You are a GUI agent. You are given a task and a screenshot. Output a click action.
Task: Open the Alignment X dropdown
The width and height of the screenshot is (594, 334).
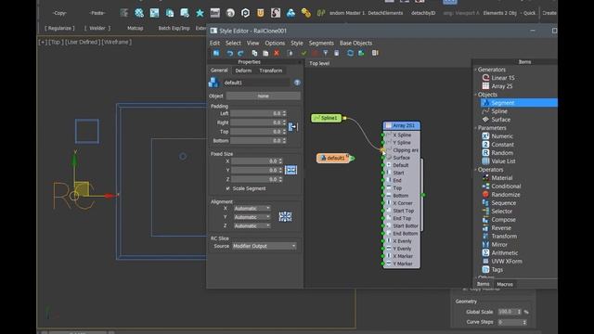(252, 208)
